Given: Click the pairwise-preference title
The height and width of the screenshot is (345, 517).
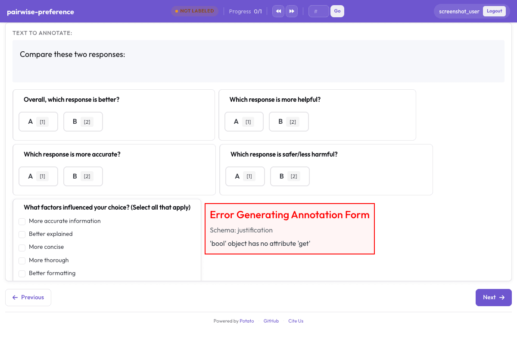Looking at the screenshot, I should (x=40, y=12).
